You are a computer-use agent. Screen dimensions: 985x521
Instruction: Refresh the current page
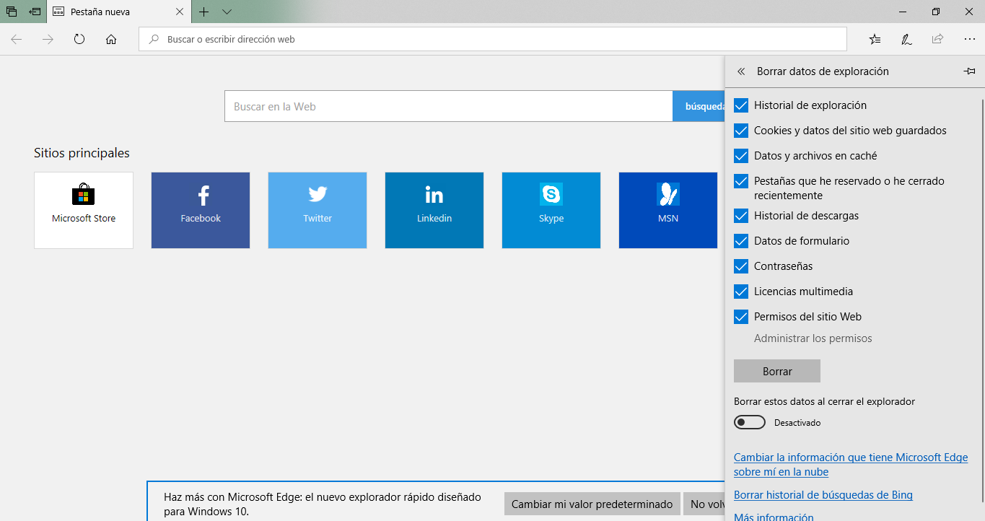[79, 40]
